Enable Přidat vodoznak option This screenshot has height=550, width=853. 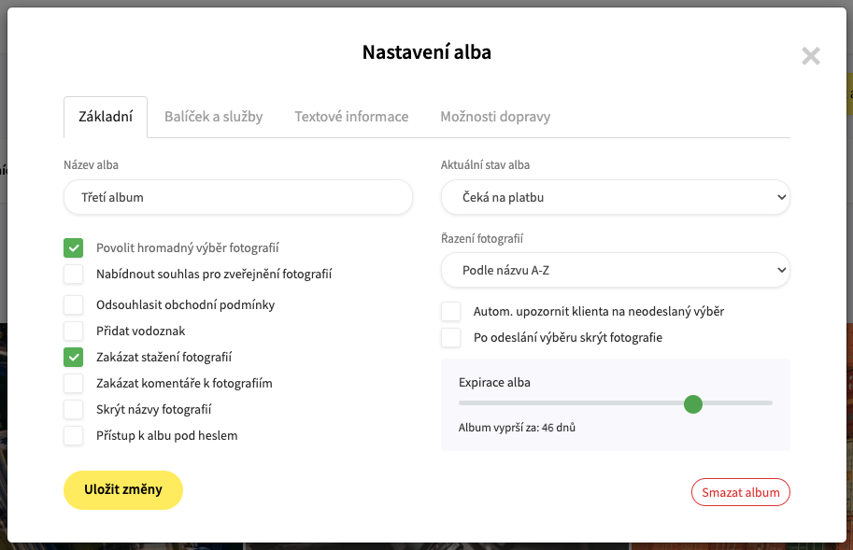click(74, 331)
